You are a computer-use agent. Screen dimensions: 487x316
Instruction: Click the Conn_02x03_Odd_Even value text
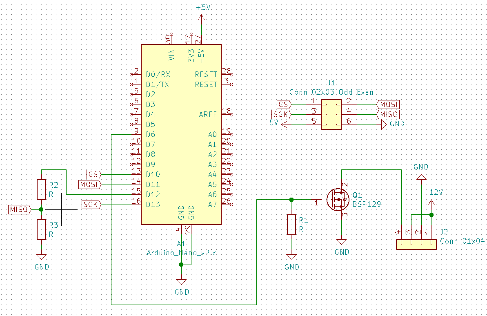331,92
